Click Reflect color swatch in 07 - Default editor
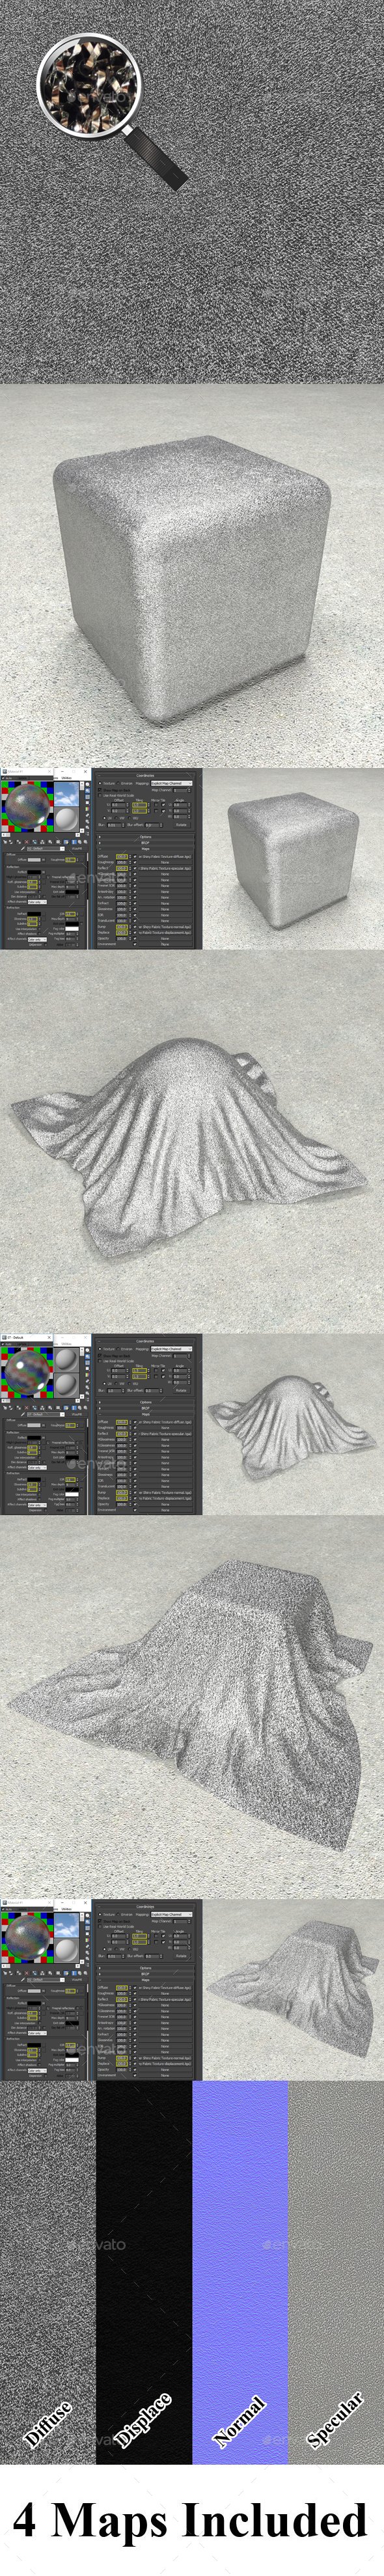The width and height of the screenshot is (384, 2576). coord(34,1438)
